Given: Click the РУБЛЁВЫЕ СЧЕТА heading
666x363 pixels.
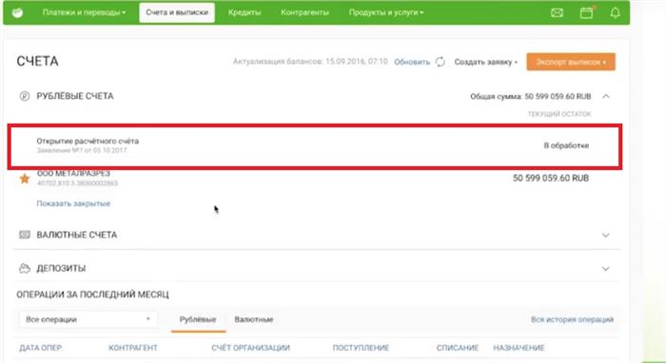Looking at the screenshot, I should [x=75, y=96].
